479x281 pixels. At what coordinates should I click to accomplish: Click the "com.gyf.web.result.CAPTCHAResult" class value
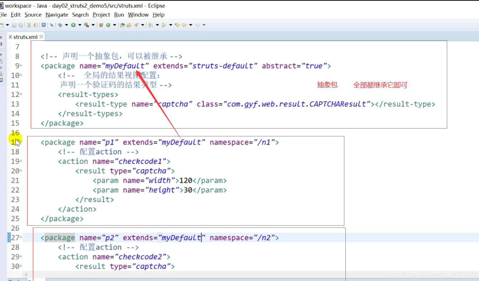point(297,104)
